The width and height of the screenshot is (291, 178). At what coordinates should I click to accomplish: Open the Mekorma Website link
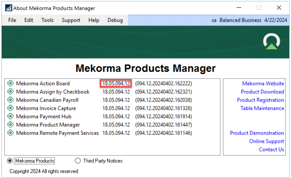[x=263, y=83]
